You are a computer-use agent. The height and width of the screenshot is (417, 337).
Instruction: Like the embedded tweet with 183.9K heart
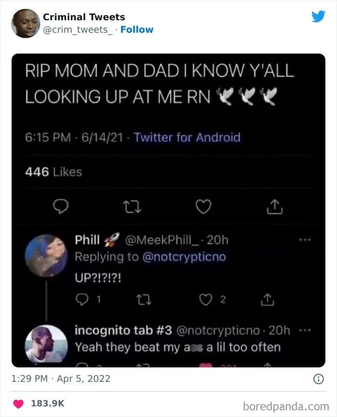tap(18, 404)
